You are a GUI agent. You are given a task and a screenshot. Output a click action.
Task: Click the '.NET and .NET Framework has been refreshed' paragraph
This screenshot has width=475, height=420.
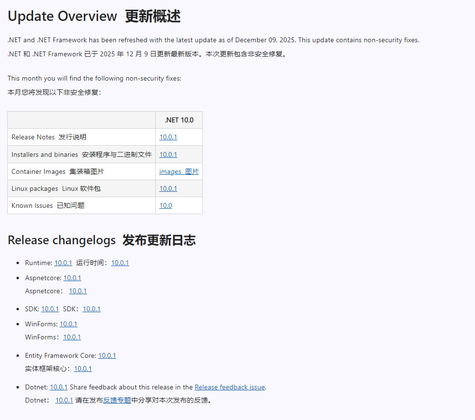coord(213,40)
